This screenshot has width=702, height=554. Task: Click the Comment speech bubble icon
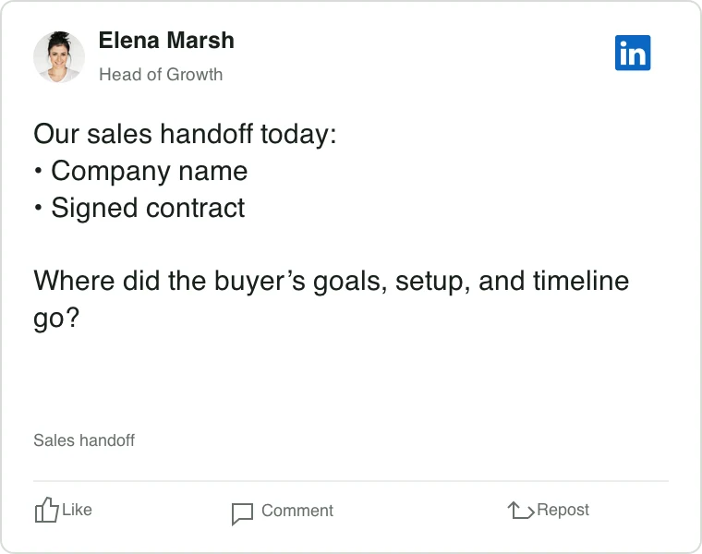242,513
